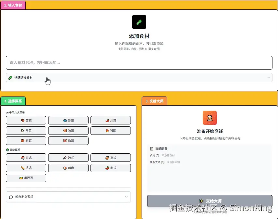Select 韩式 cuisine
The image size is (278, 219).
[68, 158]
